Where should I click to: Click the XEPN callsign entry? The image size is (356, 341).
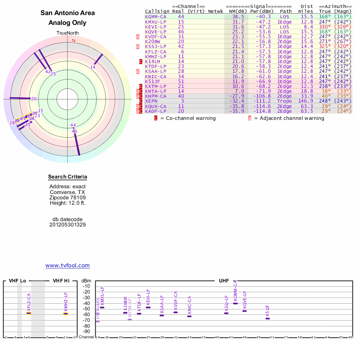152,101
